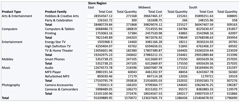239x102 pixels.
Task: Select High Definition TV family
Action: click(x=58, y=46)
